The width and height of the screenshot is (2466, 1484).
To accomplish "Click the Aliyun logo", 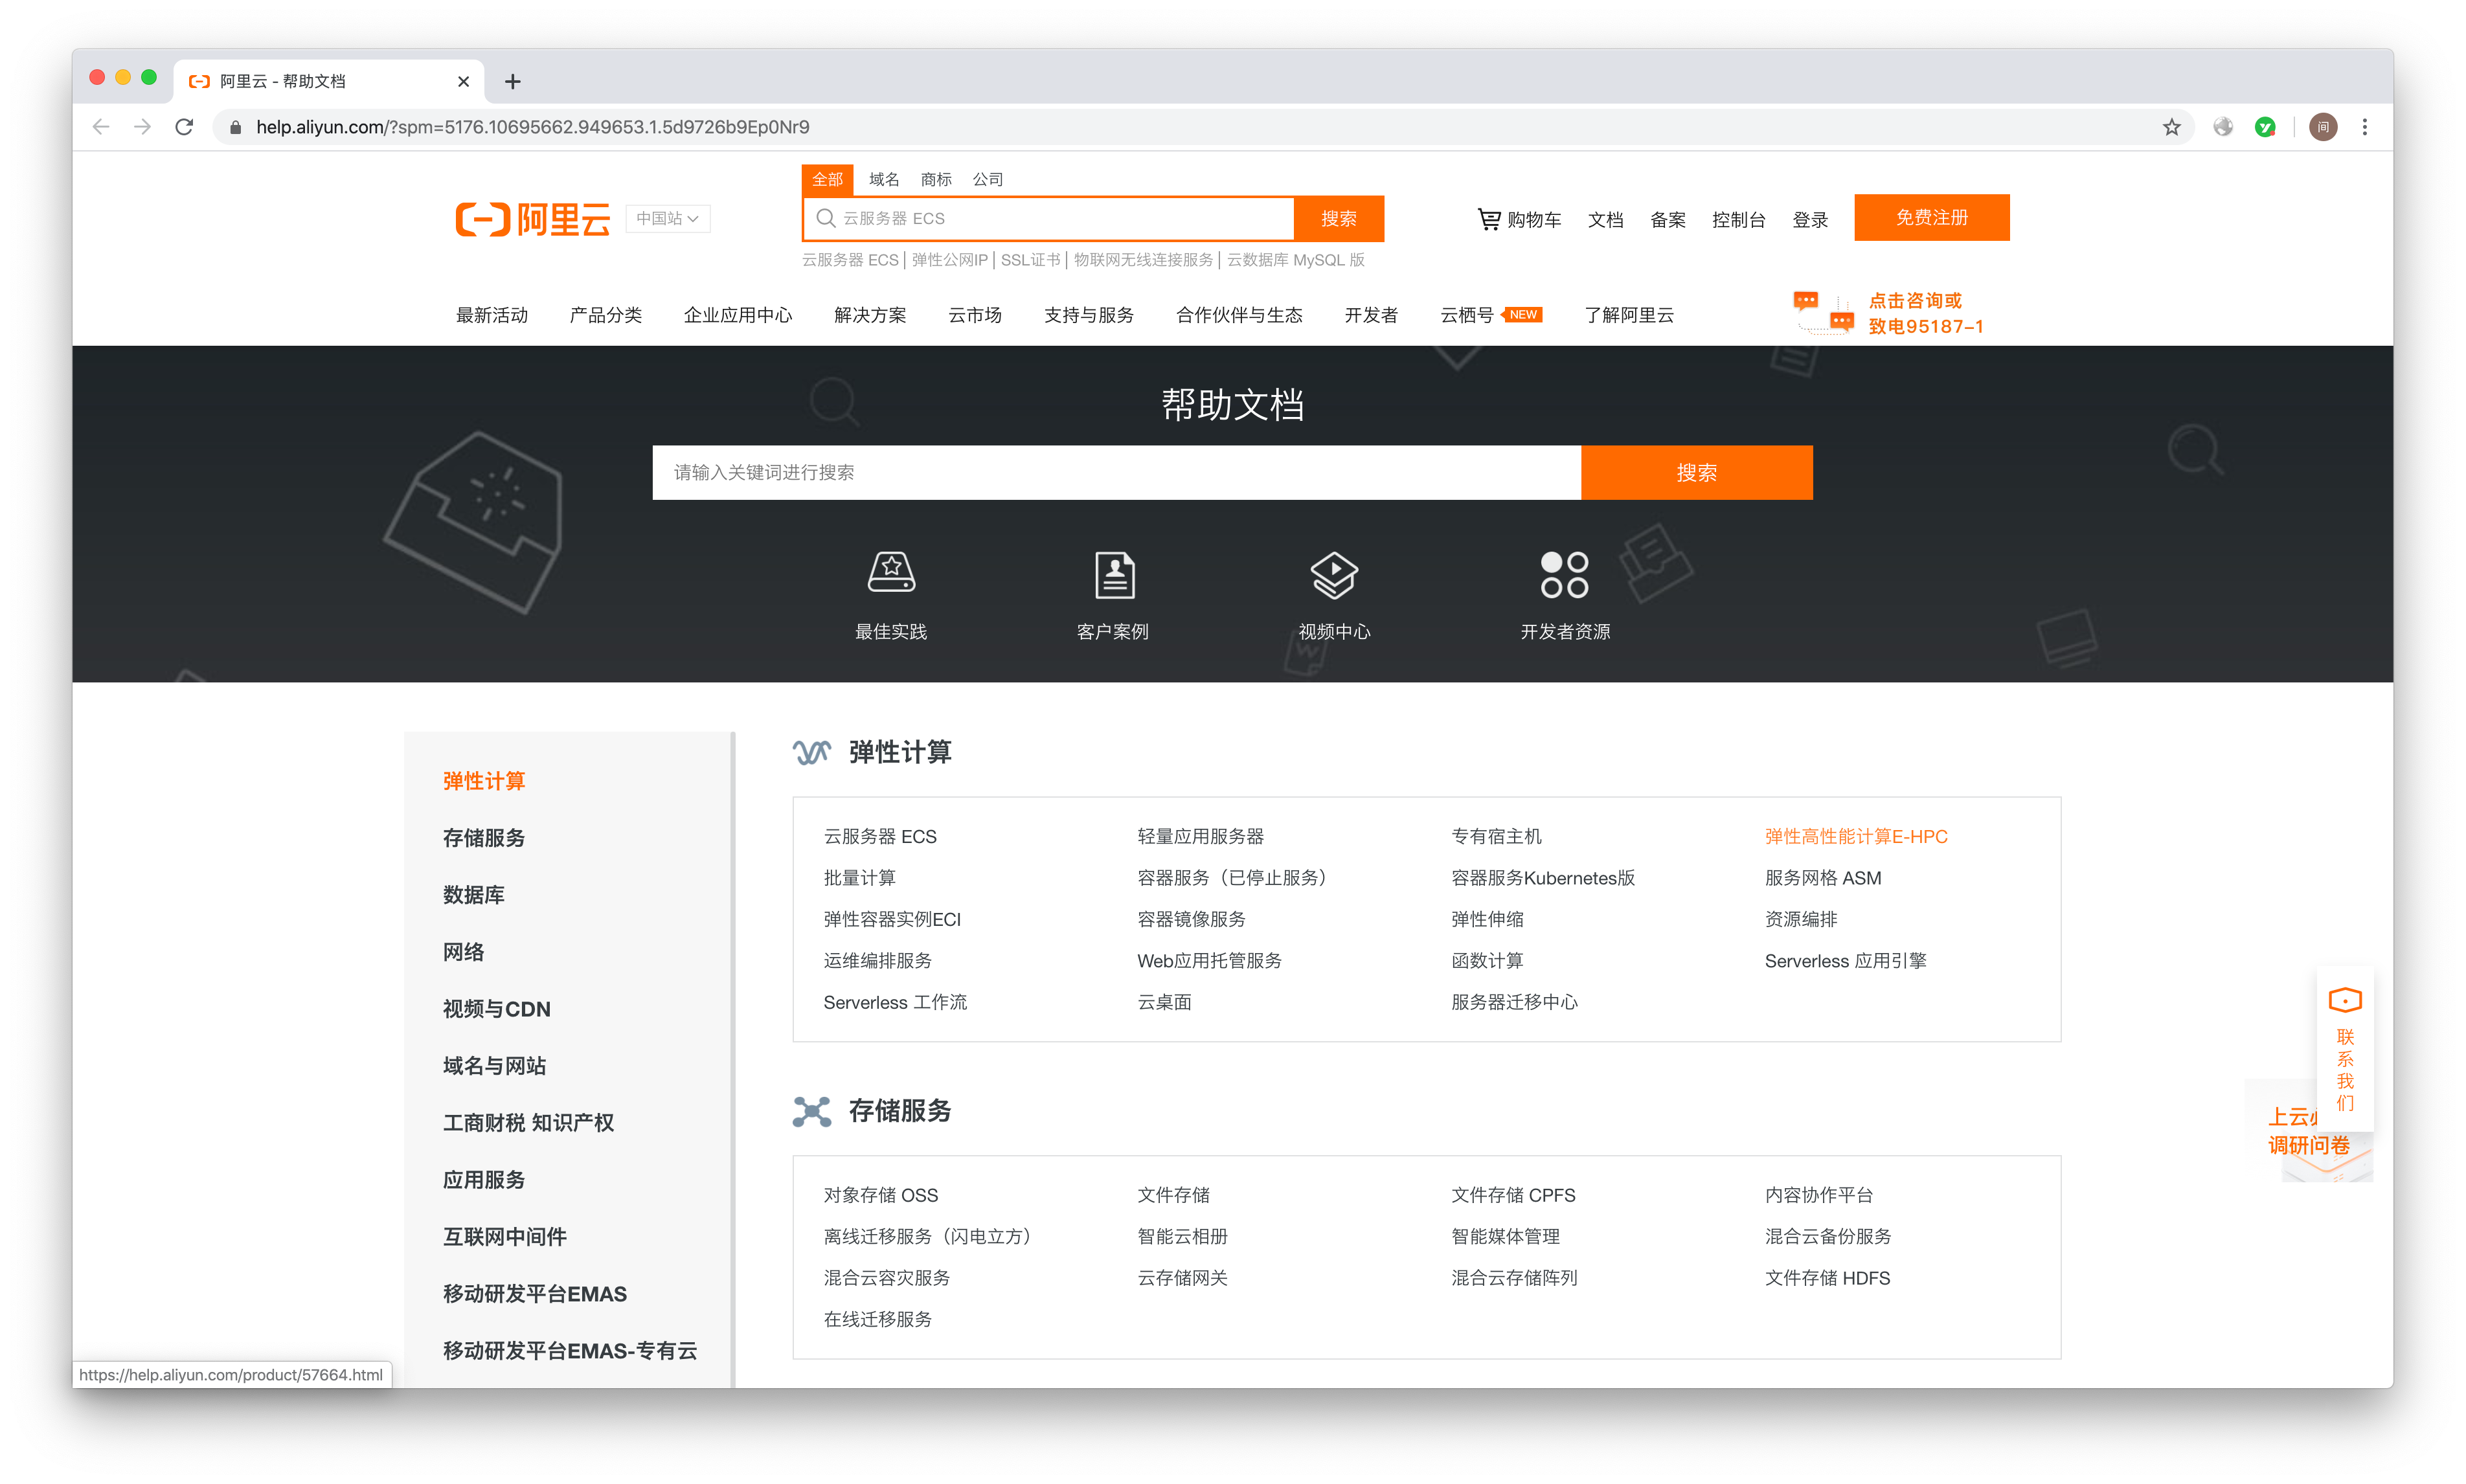I will 532,218.
